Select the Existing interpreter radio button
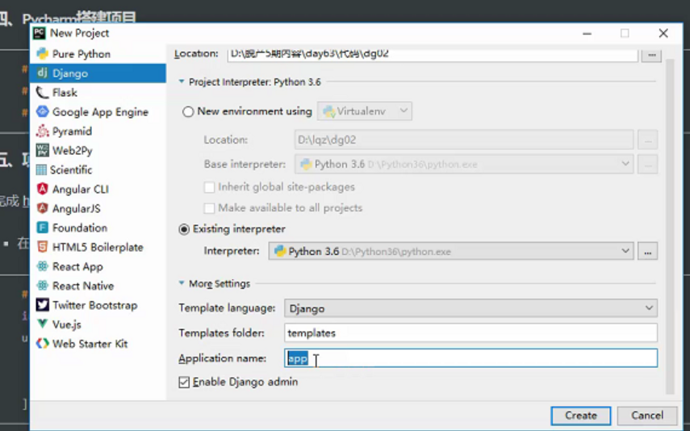This screenshot has height=431, width=690. pyautogui.click(x=184, y=229)
